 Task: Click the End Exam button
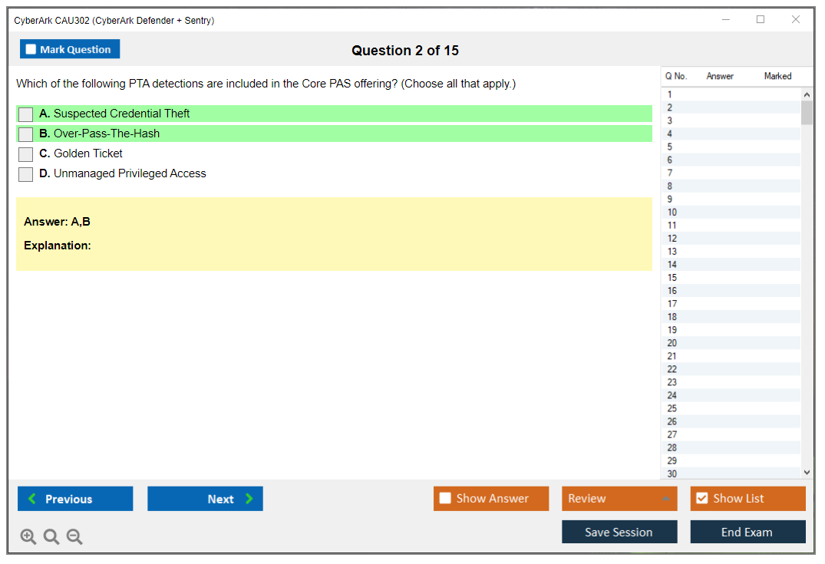pyautogui.click(x=747, y=532)
